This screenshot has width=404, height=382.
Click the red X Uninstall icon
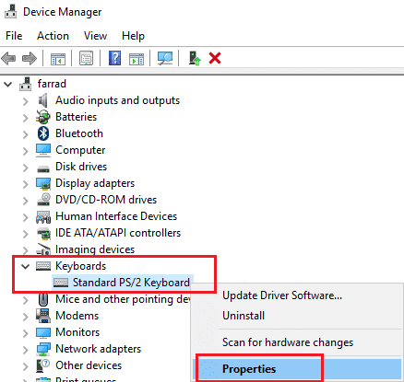click(x=215, y=58)
